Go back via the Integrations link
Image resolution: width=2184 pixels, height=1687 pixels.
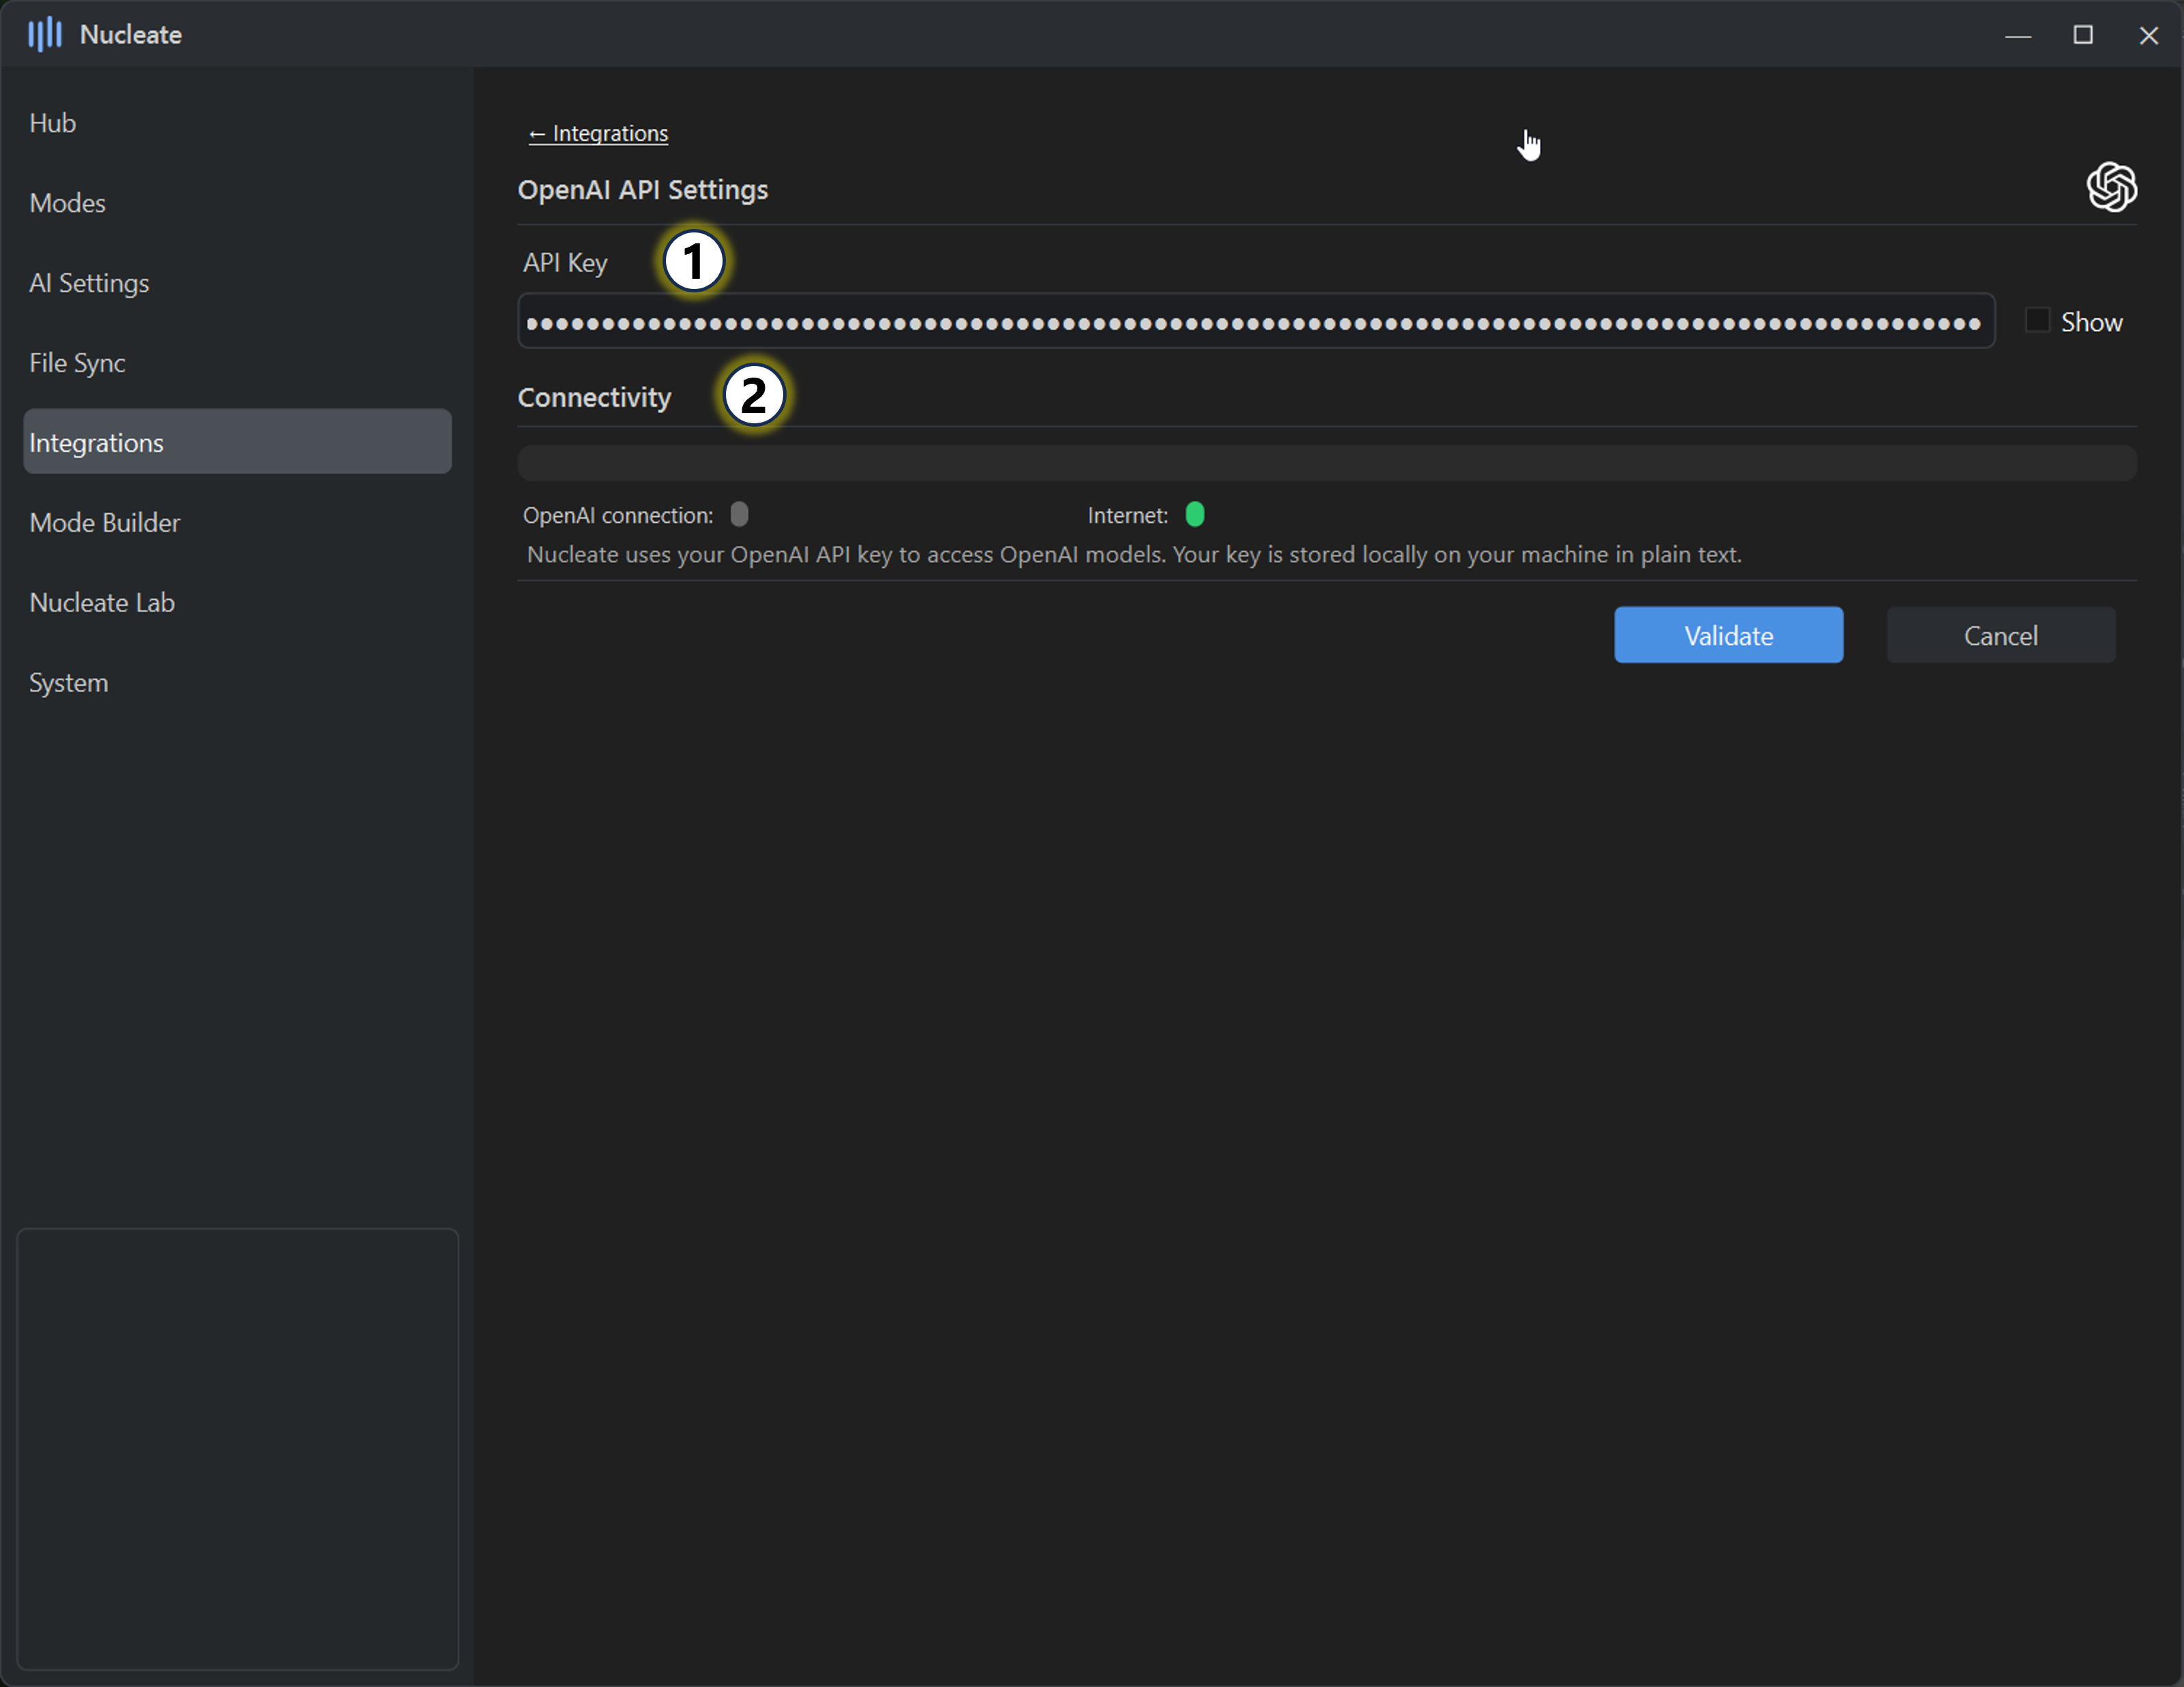(x=598, y=134)
